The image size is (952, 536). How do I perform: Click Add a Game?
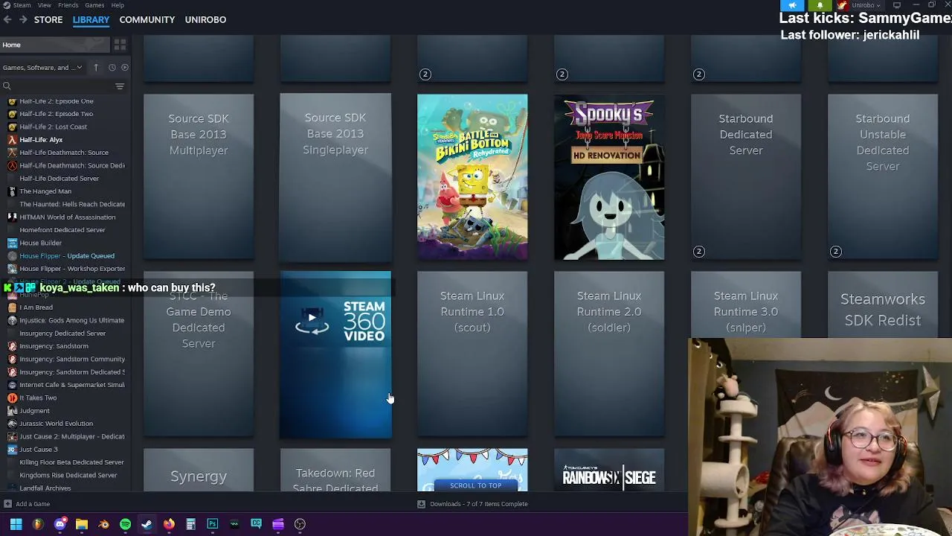(x=33, y=504)
